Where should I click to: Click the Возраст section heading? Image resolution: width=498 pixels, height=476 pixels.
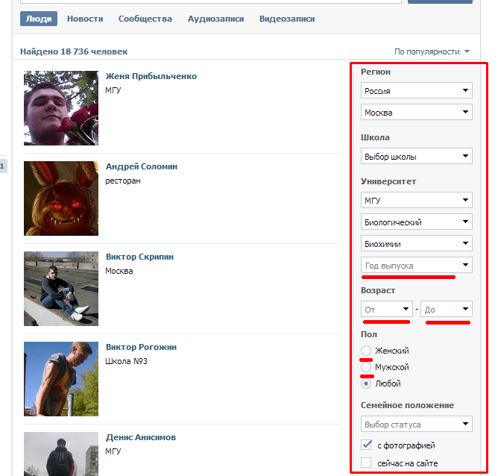(378, 290)
